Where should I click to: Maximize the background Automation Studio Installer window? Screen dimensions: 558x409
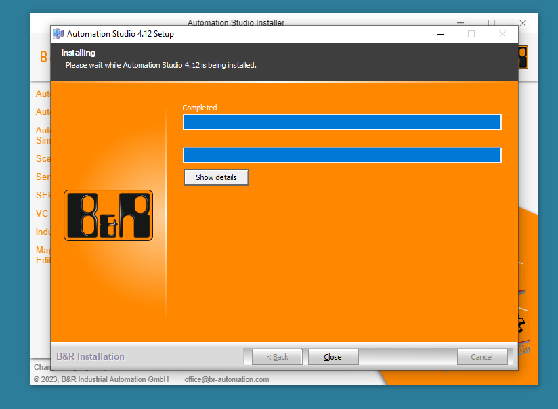coord(492,22)
